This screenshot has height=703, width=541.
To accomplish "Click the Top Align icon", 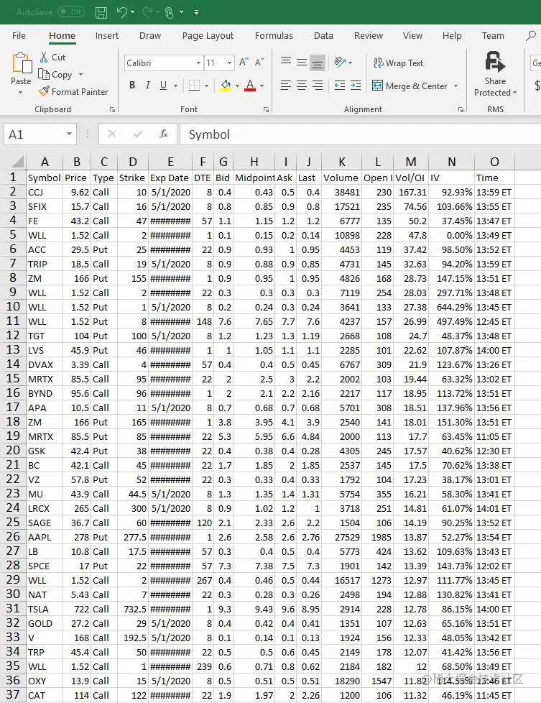I will tap(286, 62).
